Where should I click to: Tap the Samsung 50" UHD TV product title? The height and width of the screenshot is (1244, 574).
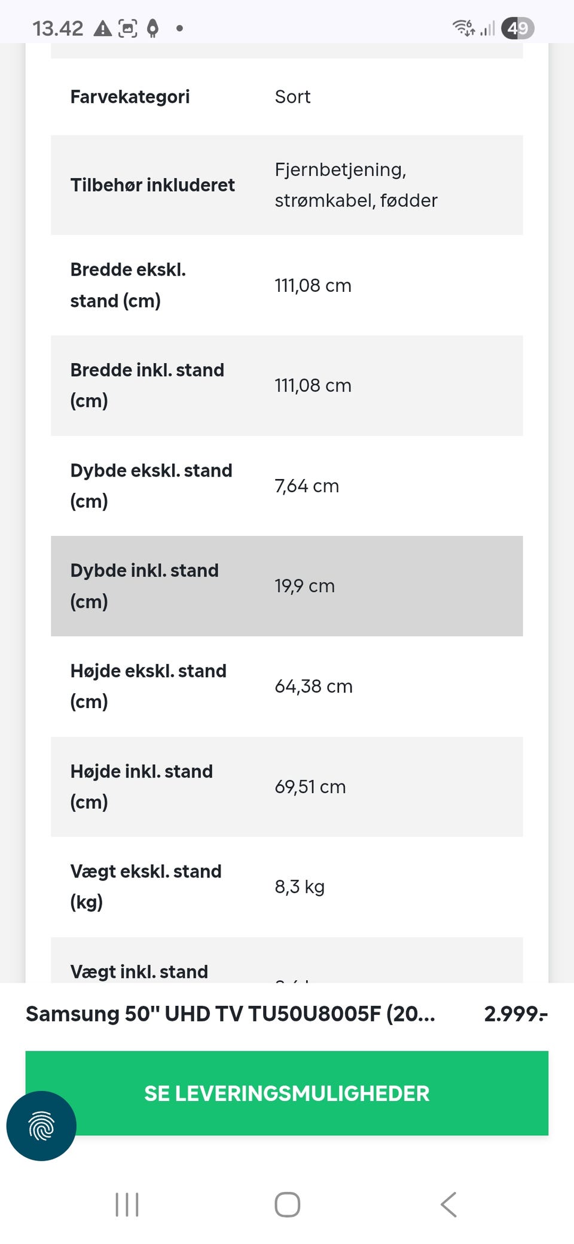pos(230,1014)
